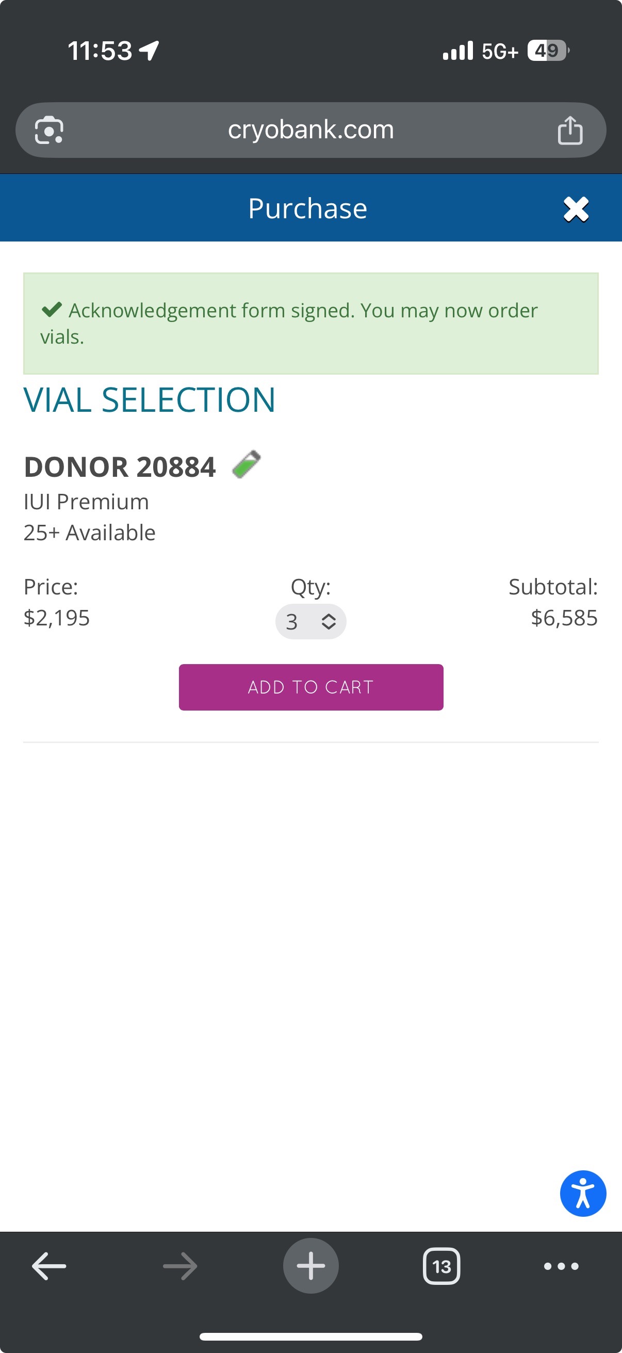622x1353 pixels.
Task: Tap the browser forward arrow
Action: 180,1266
